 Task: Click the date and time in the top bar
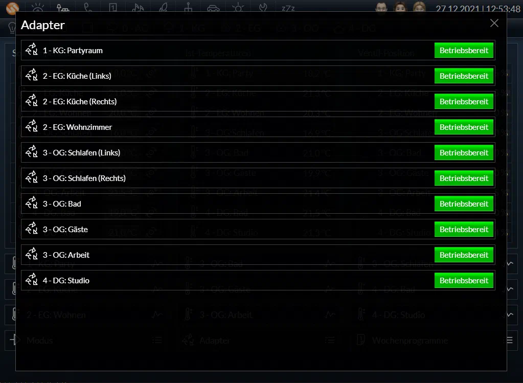(477, 8)
